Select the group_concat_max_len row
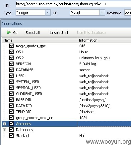 tap(66, 118)
